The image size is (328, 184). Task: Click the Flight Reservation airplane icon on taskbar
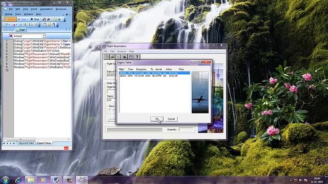pyautogui.click(x=81, y=180)
